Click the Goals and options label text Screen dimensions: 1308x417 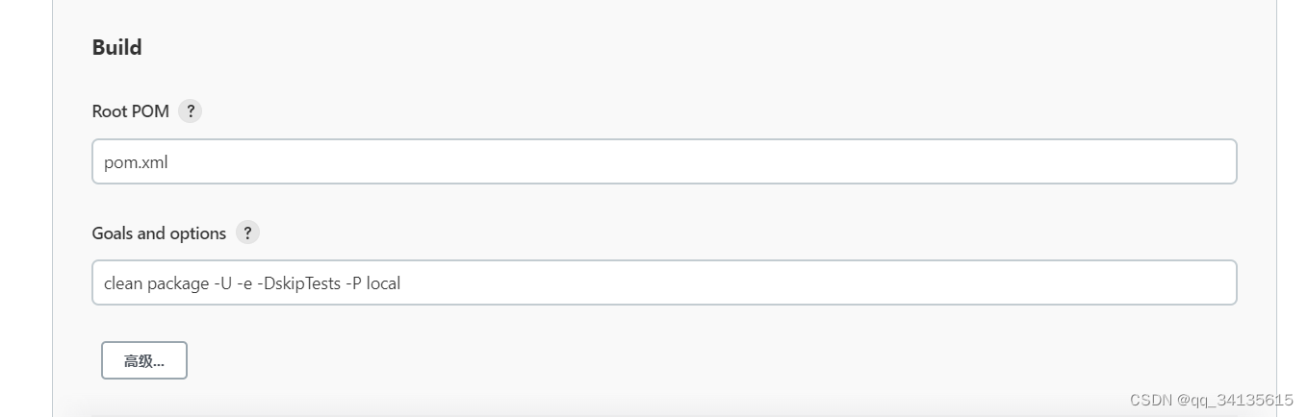(159, 233)
